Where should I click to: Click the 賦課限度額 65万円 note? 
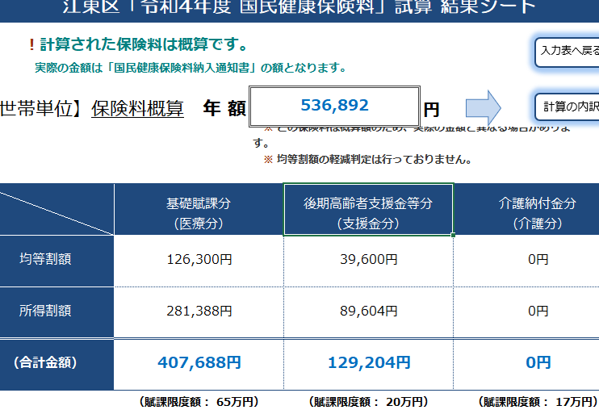(199, 401)
